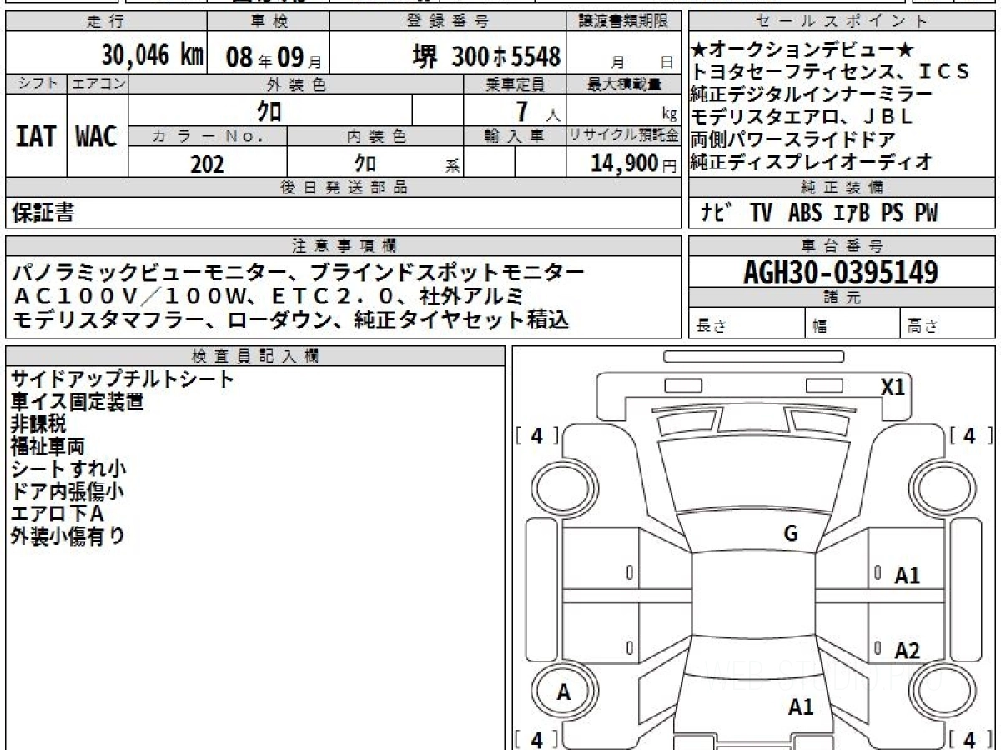Click the 外装色 header
1001x750 pixels.
tap(295, 84)
